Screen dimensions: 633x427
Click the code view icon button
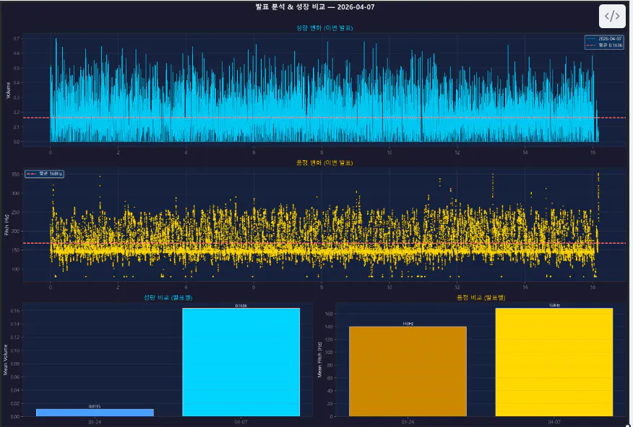pyautogui.click(x=611, y=17)
